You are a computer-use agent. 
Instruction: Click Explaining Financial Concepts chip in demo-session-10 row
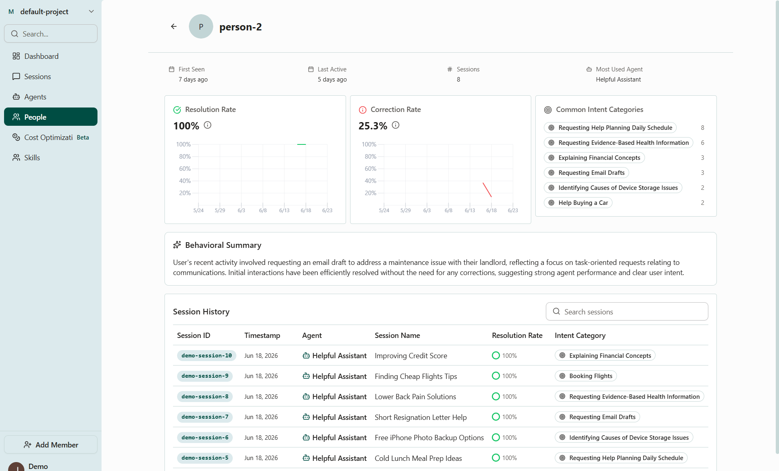point(605,355)
